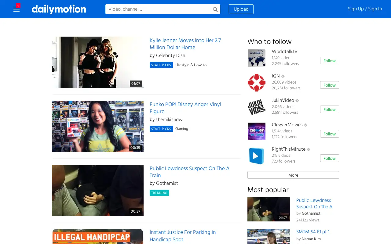Click the TRENDING badge
391x244 pixels.
(159, 193)
